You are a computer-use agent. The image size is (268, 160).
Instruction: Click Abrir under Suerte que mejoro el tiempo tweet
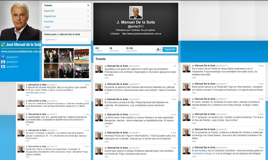[107, 157]
